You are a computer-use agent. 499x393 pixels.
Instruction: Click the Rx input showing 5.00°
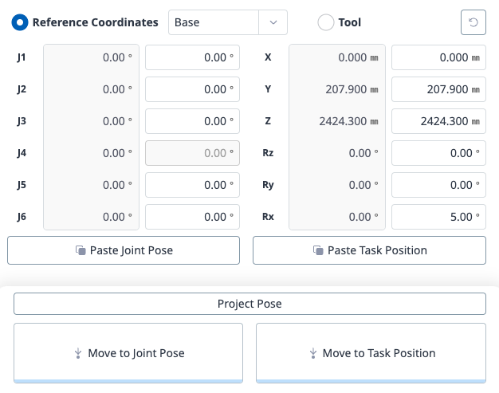pyautogui.click(x=438, y=217)
